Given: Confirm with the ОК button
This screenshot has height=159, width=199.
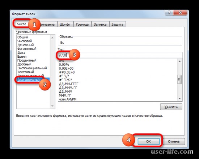Looking at the screenshot, I should click(x=148, y=141).
